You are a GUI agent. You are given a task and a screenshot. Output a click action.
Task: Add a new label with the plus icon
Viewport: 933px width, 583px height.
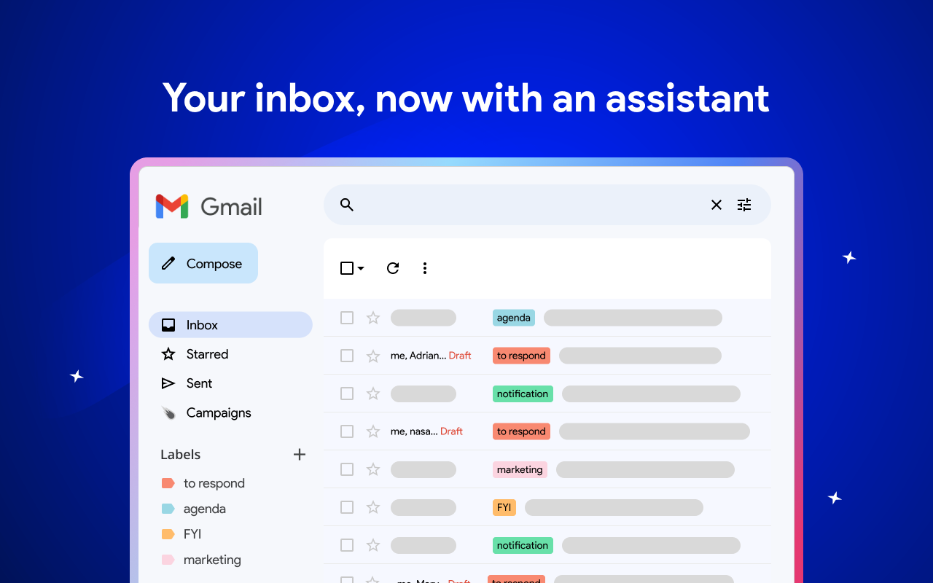pyautogui.click(x=300, y=454)
